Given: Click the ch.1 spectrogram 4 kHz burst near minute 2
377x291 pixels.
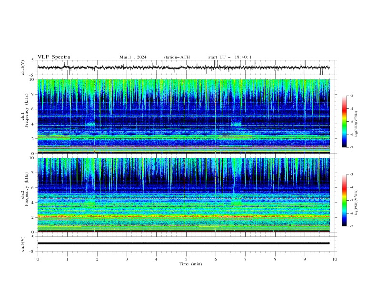Looking at the screenshot, I should pyautogui.click(x=90, y=124).
